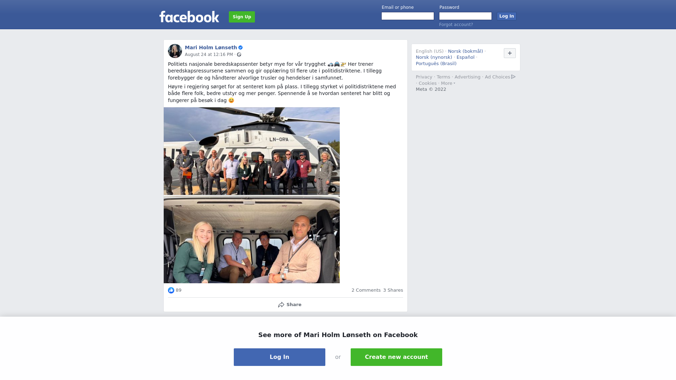Focus the Password input field
This screenshot has height=380, width=676.
(465, 16)
